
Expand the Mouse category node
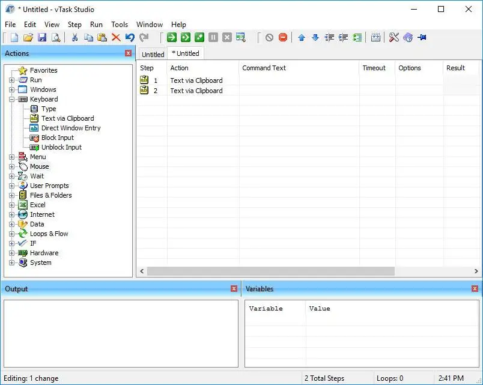pos(11,166)
